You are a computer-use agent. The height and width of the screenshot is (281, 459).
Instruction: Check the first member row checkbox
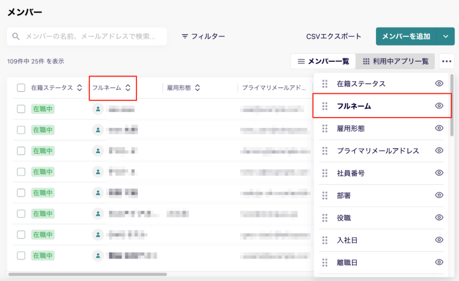[21, 109]
